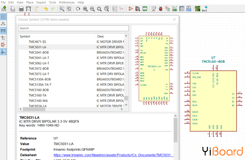Toggle the cursor shape option
The width and height of the screenshot is (245, 160).
(x=3, y=38)
